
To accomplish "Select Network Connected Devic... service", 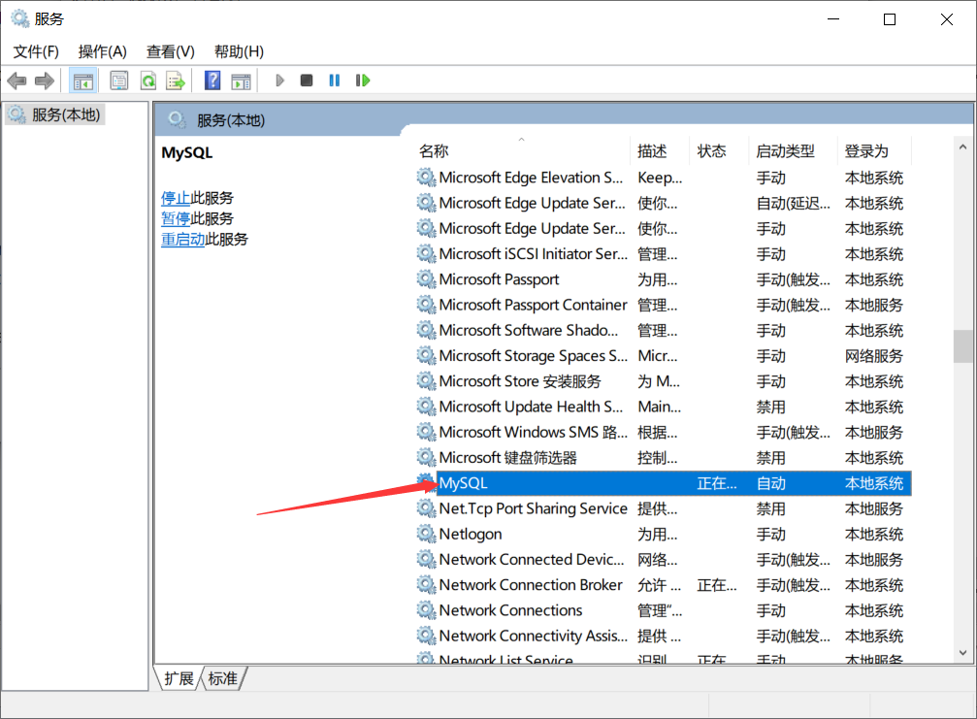I will tap(532, 560).
